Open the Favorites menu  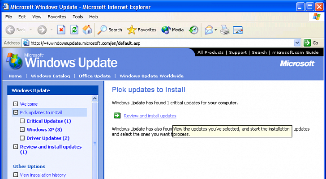click(57, 17)
